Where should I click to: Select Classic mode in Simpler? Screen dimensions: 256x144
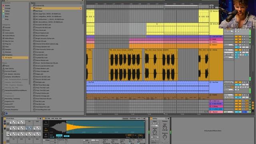tap(46, 124)
